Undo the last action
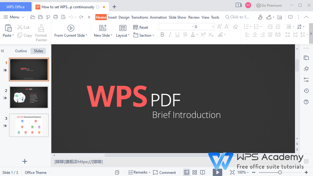The width and height of the screenshot is (313, 176). pos(71,17)
